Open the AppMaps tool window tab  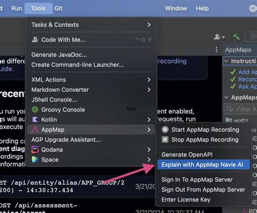(238, 50)
